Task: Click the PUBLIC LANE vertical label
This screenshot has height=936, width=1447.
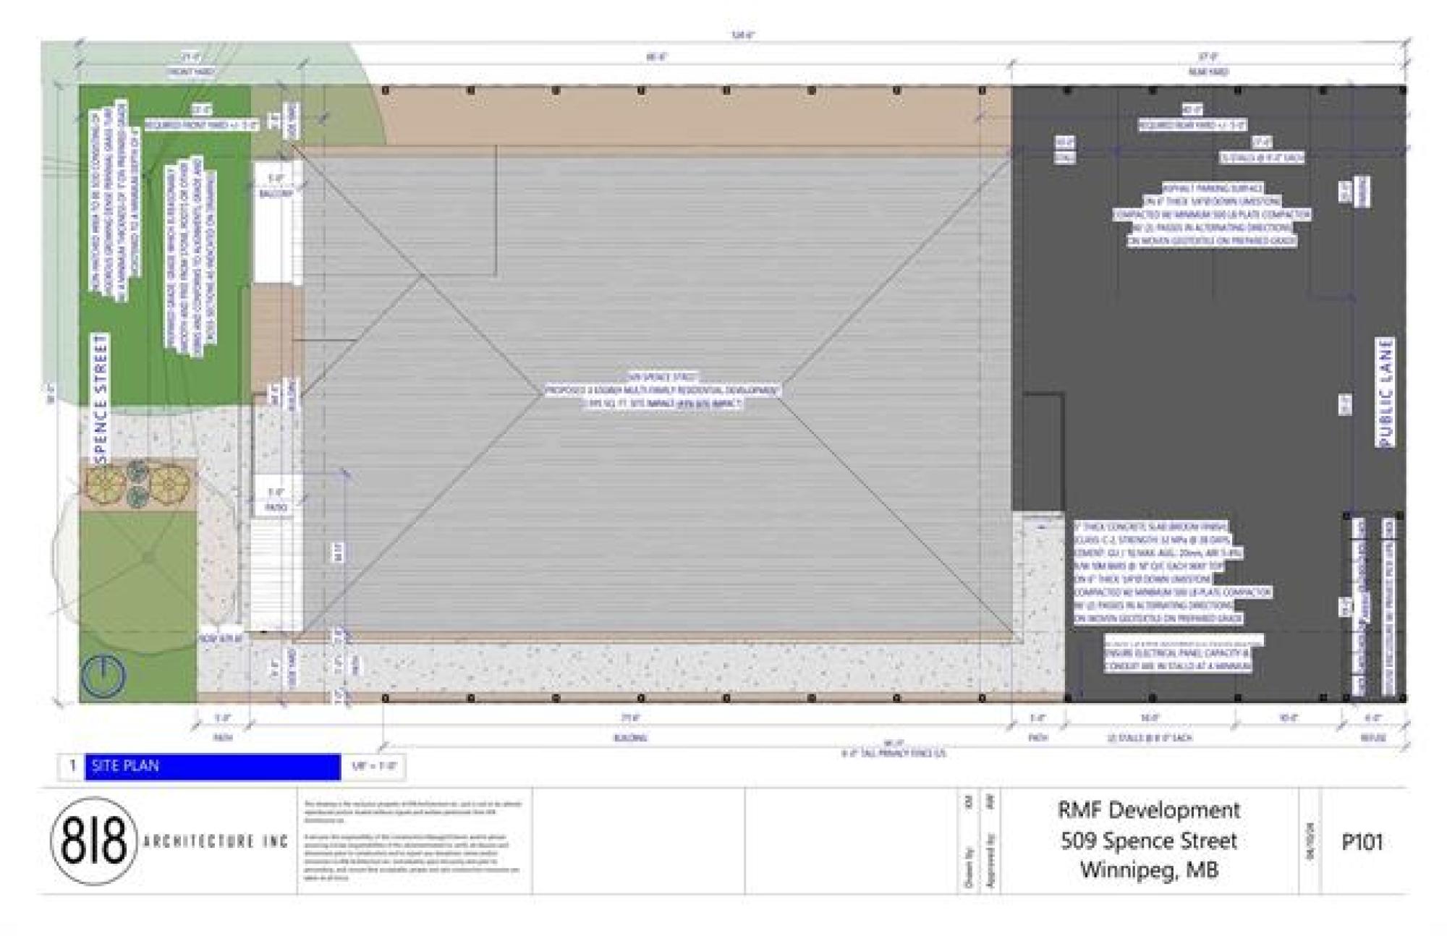Action: pyautogui.click(x=1386, y=392)
